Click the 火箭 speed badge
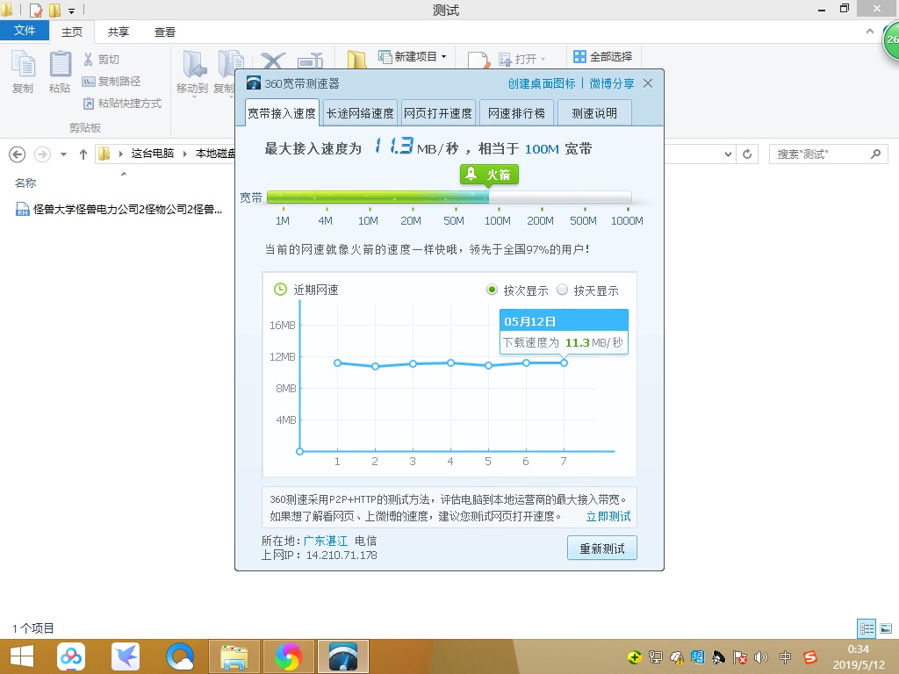 click(x=489, y=175)
